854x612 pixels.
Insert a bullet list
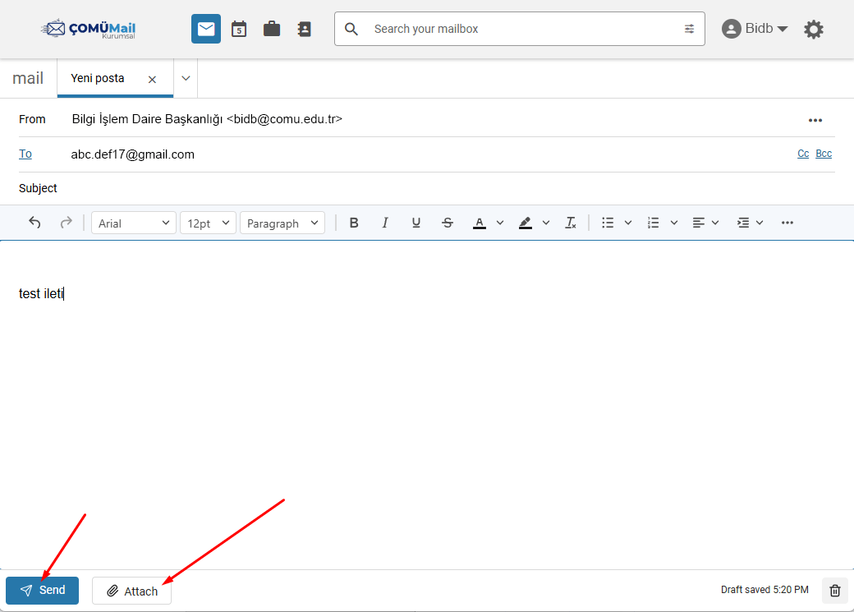pos(608,223)
